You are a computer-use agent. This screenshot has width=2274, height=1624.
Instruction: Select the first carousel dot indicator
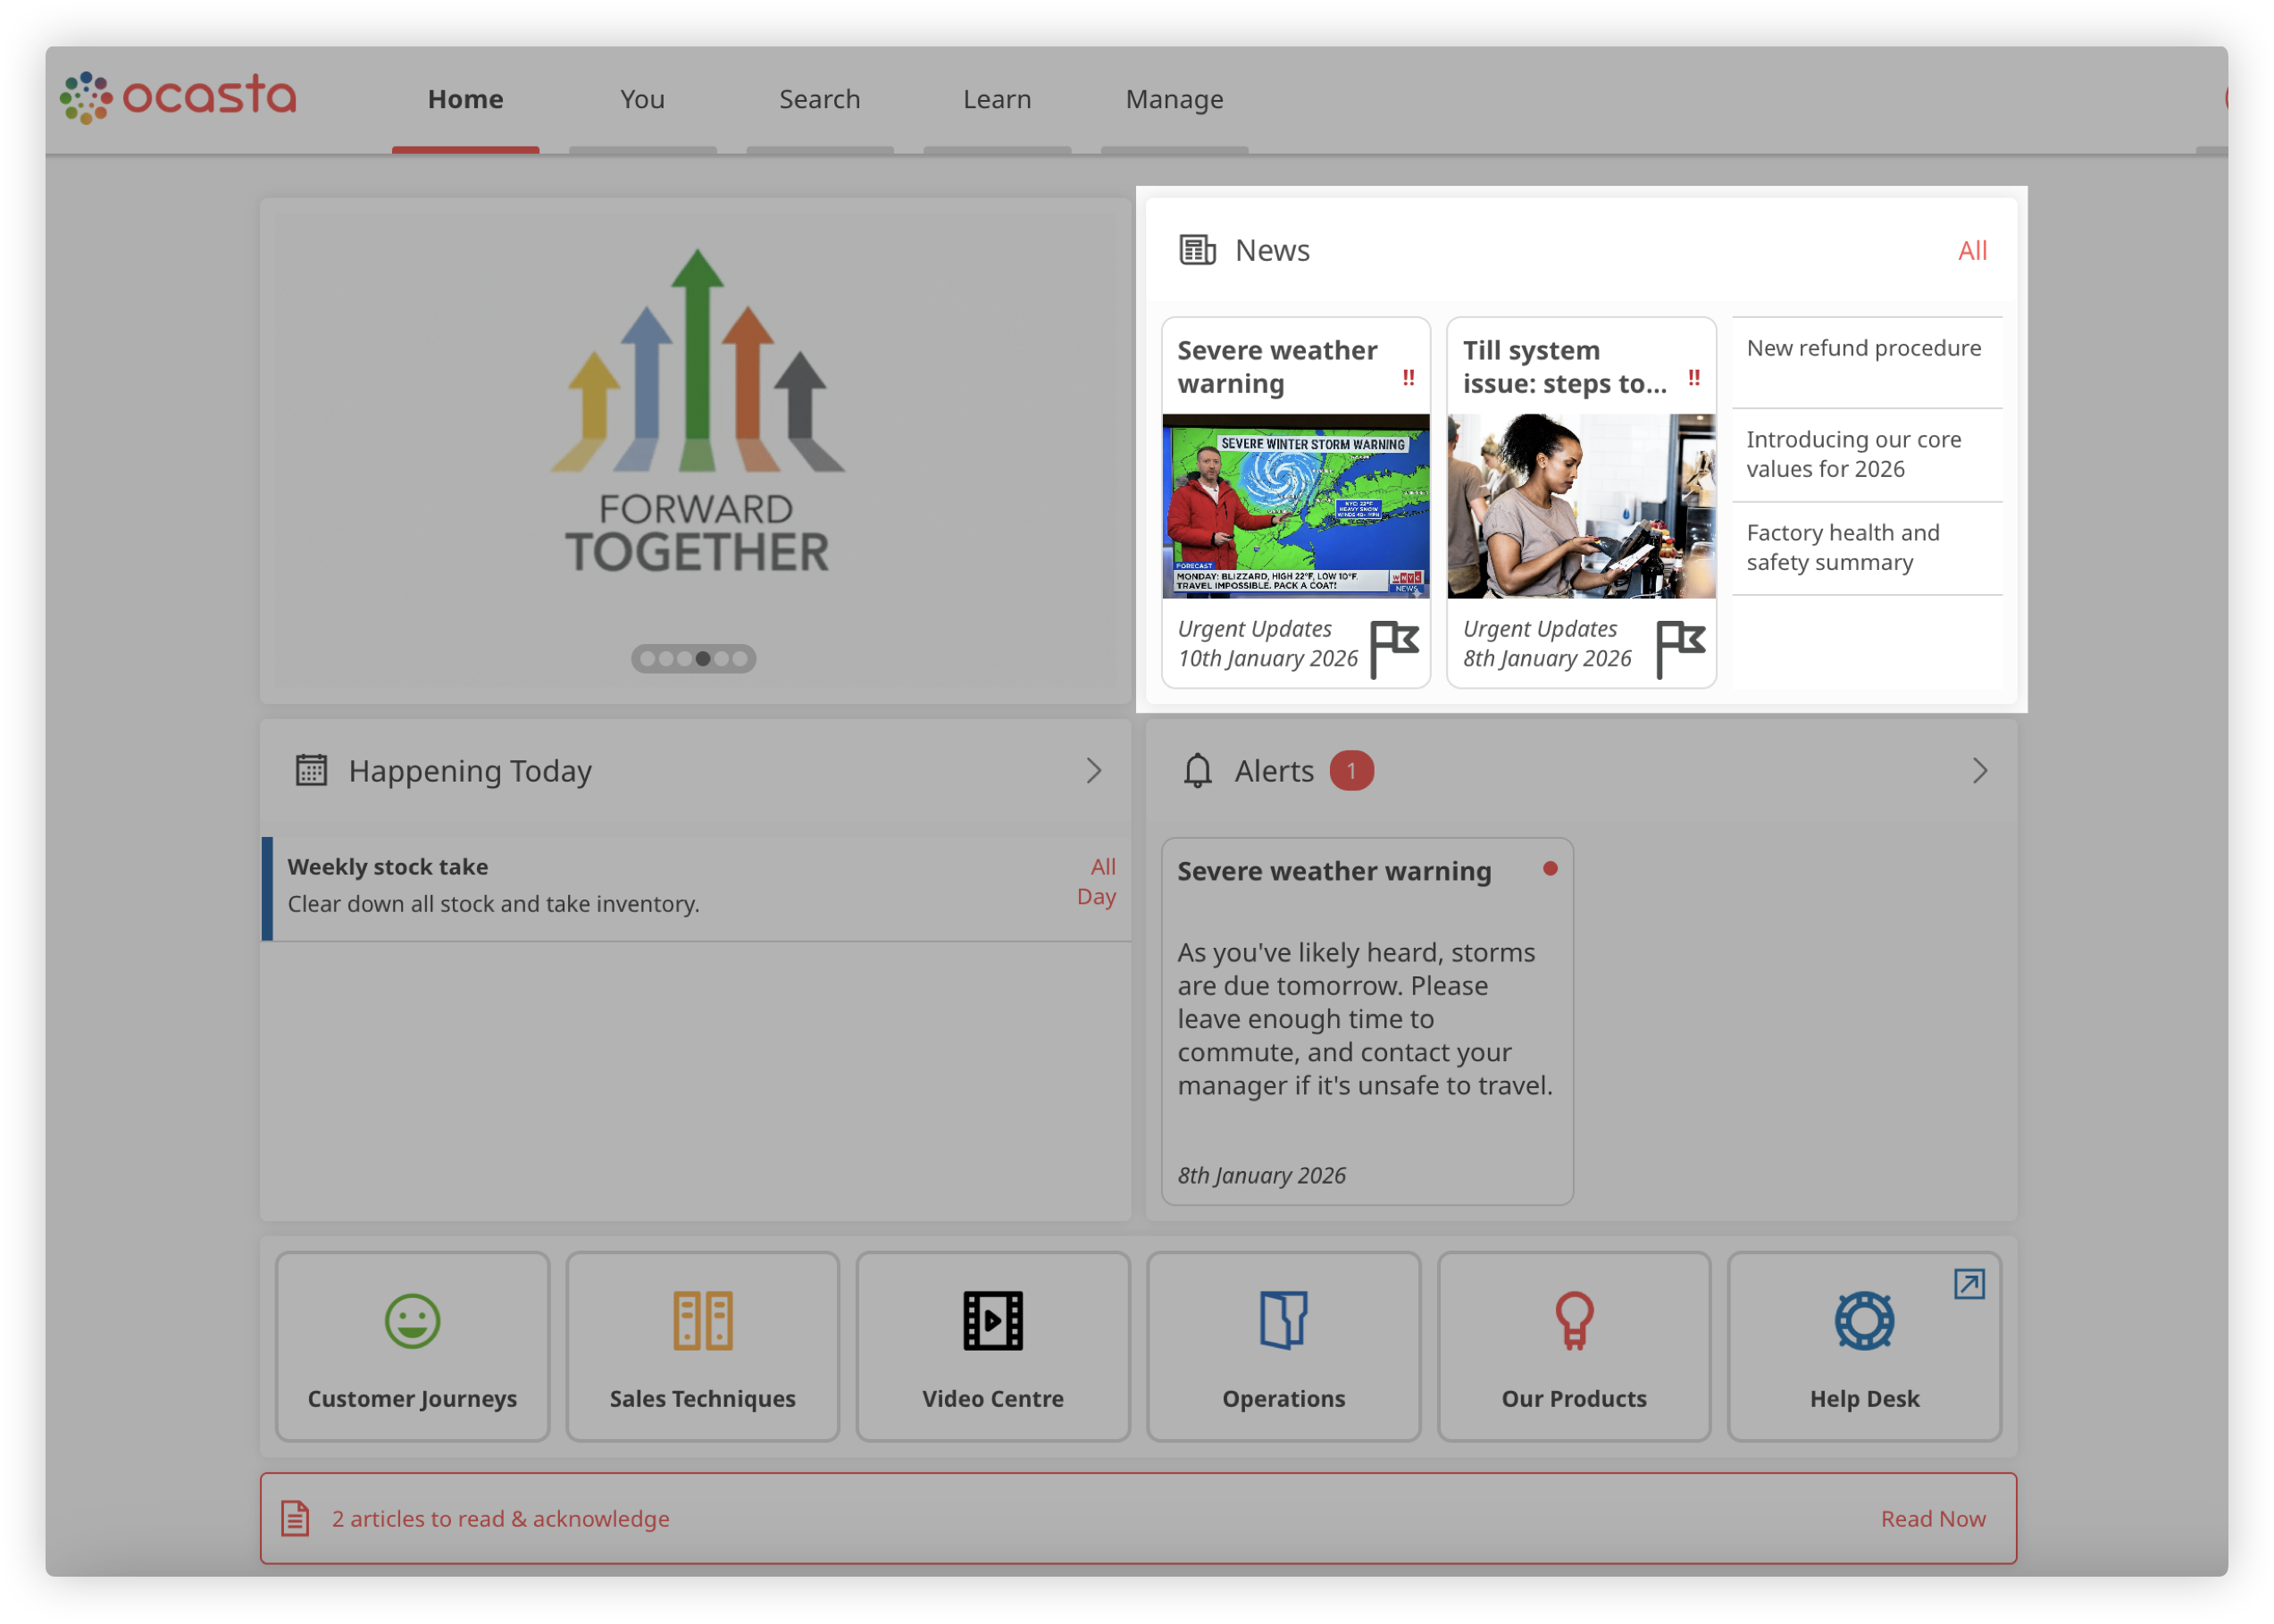click(x=648, y=659)
